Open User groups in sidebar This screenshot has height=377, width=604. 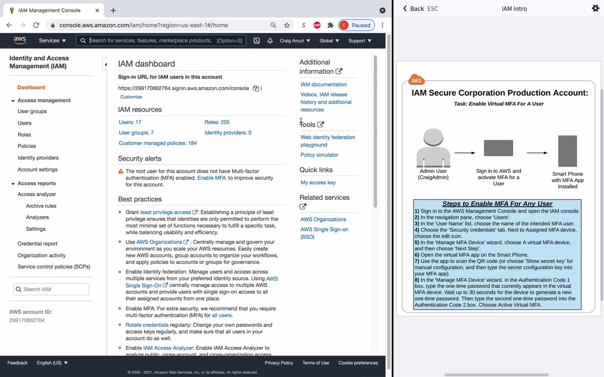click(32, 111)
